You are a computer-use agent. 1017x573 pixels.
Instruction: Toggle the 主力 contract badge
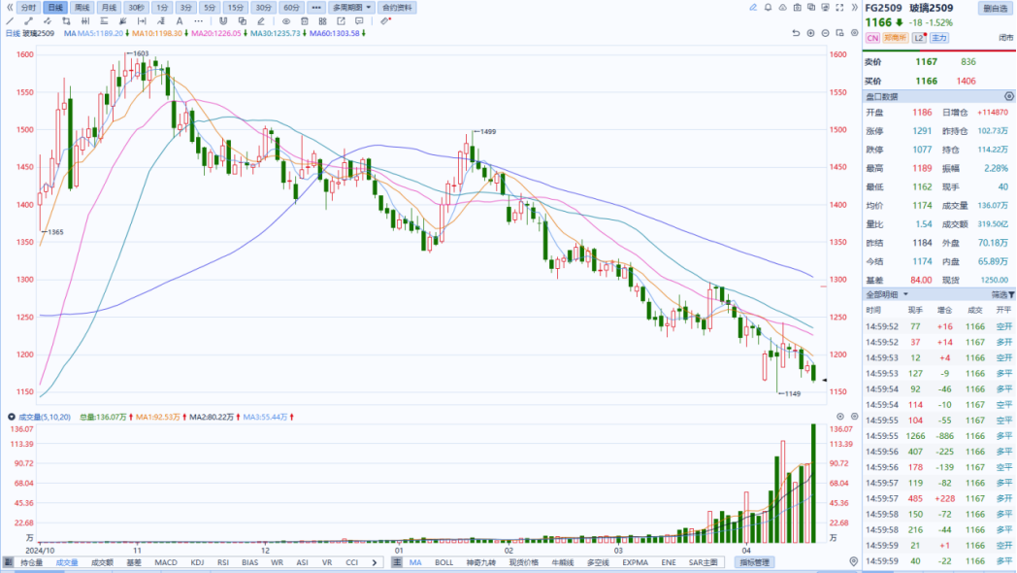point(939,38)
